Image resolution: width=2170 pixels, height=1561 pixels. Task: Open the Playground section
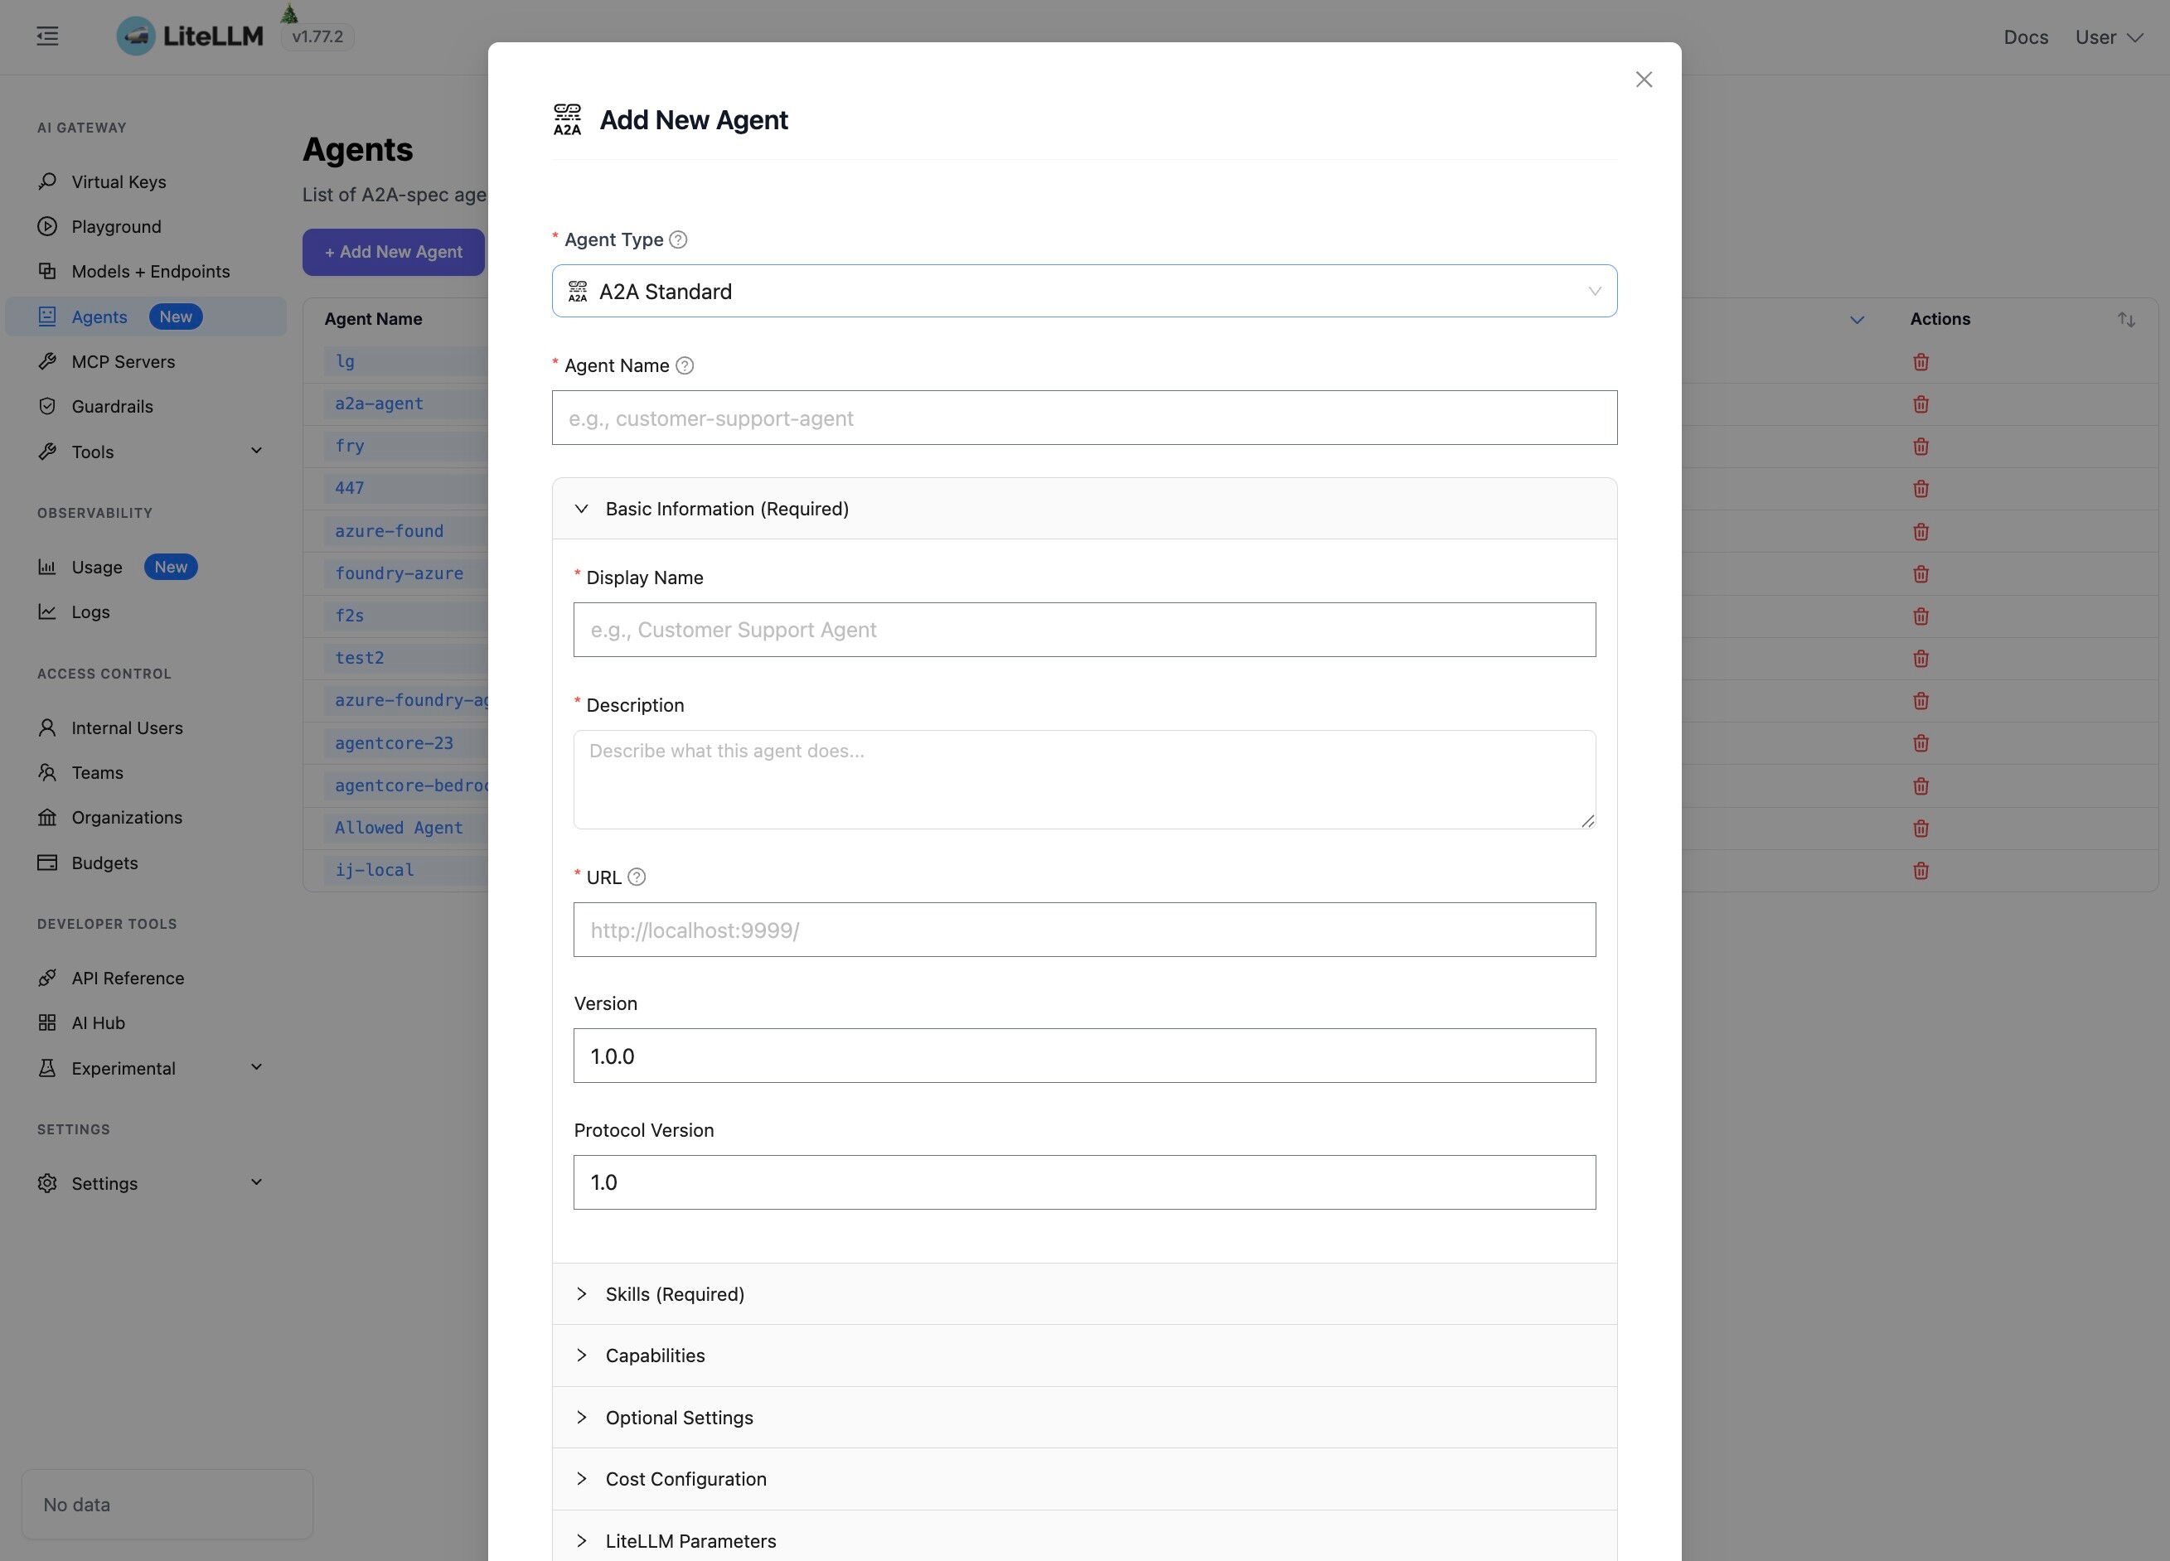tap(116, 225)
